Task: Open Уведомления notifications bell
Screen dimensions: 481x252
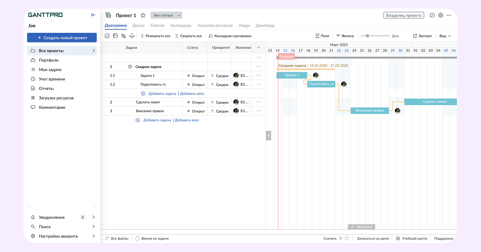Action: (33, 217)
